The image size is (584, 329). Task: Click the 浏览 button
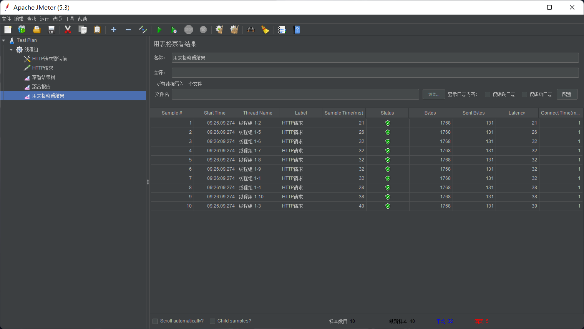tap(434, 94)
